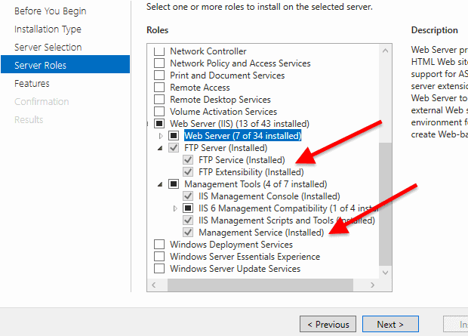Viewport: 468px width, 336px height.
Task: Select the IIS Management Console (Installed) row text
Action: click(x=269, y=196)
